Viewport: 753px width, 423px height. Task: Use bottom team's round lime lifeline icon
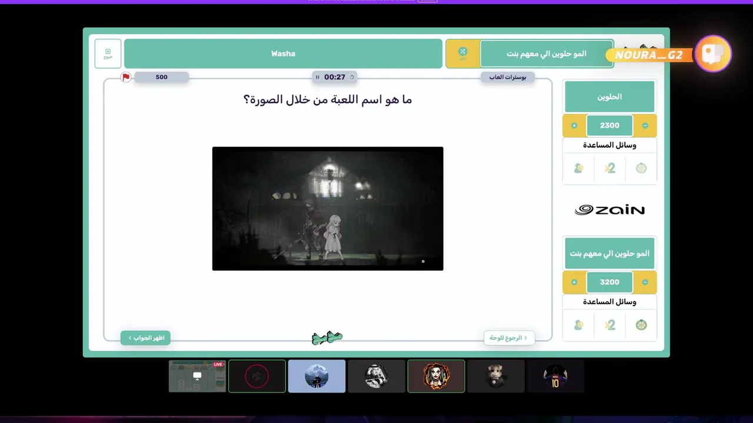[x=641, y=325]
